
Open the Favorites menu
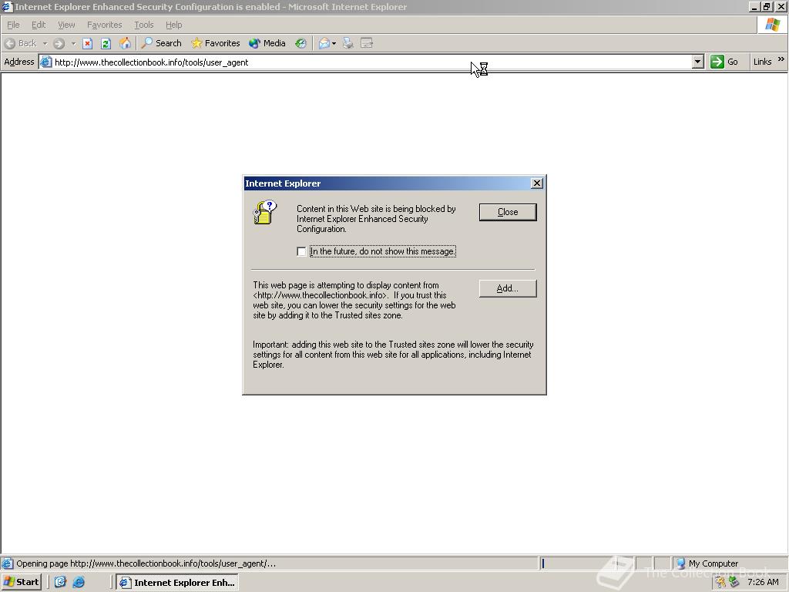pos(104,25)
